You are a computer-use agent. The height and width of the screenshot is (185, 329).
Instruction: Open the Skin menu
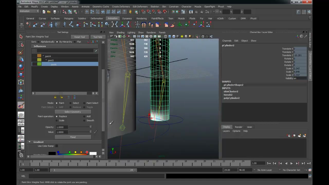(164, 6)
